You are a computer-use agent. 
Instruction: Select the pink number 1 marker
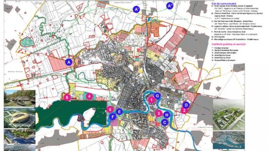151,100
